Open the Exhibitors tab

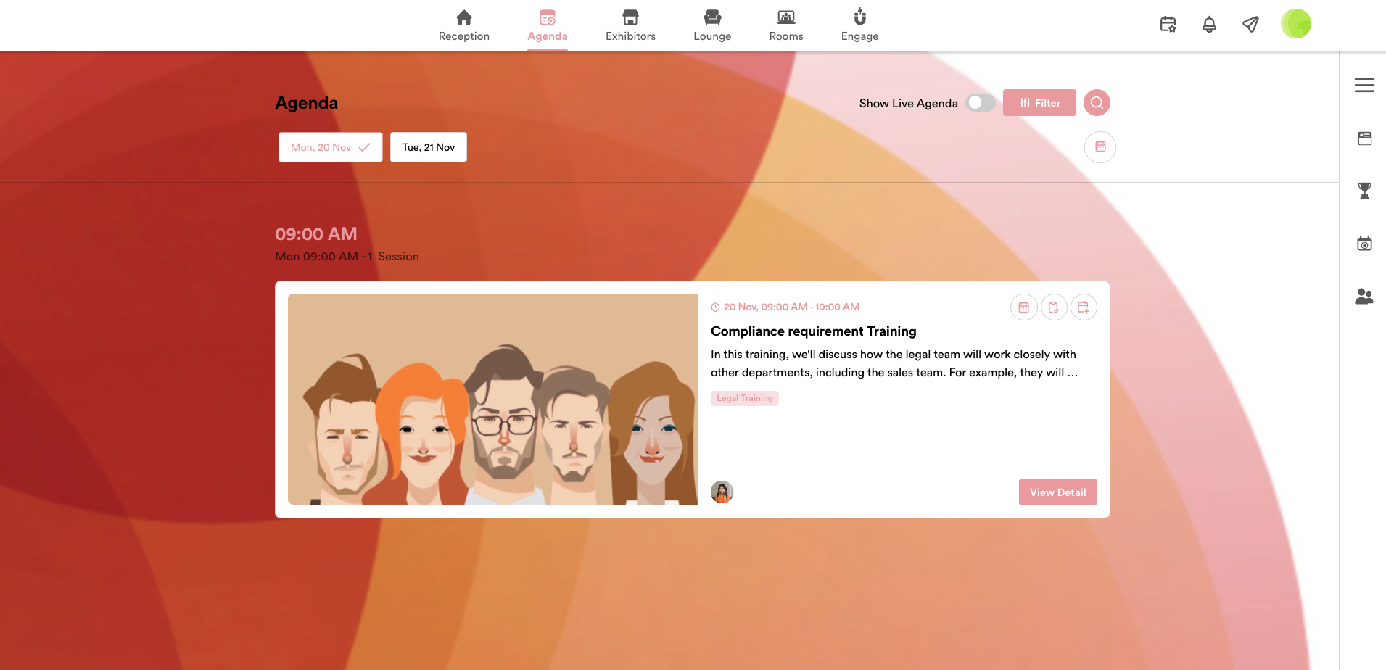coord(630,25)
